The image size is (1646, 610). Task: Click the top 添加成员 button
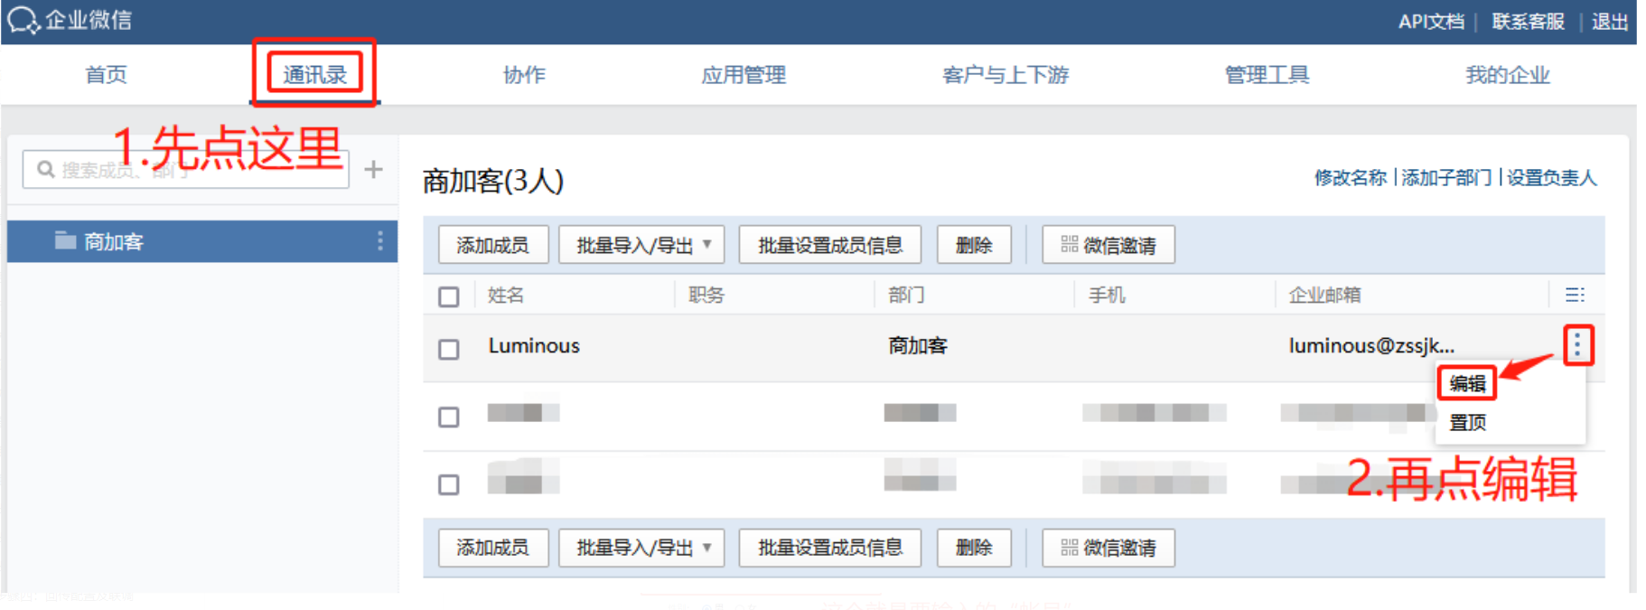click(x=493, y=245)
